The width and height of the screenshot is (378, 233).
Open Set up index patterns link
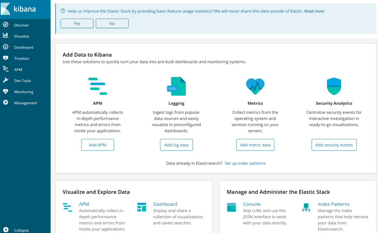pos(245,163)
